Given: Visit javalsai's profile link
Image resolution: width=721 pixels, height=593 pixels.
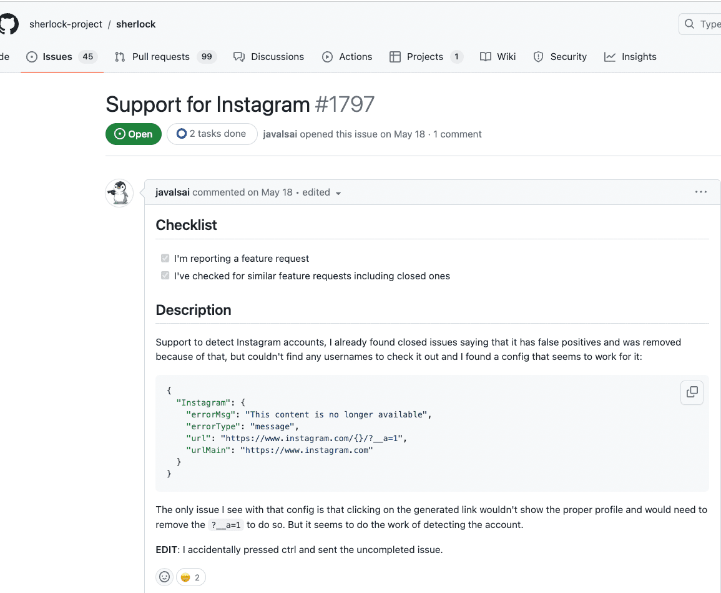Looking at the screenshot, I should click(x=173, y=192).
